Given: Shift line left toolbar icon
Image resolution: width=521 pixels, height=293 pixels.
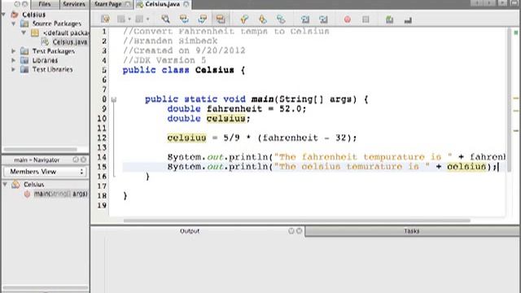Looking at the screenshot, I should click(305, 20).
